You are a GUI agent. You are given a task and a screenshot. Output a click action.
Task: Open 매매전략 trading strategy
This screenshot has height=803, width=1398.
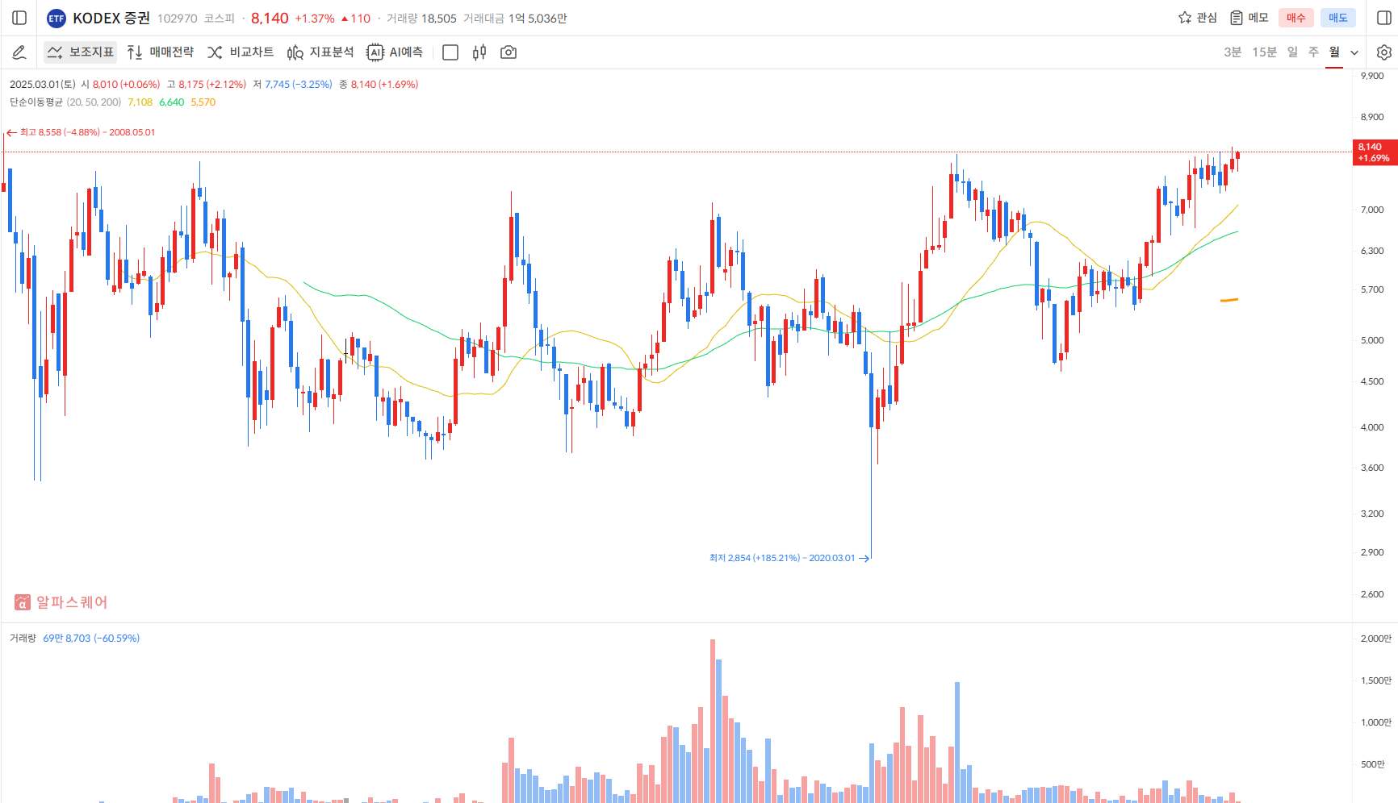pos(161,52)
